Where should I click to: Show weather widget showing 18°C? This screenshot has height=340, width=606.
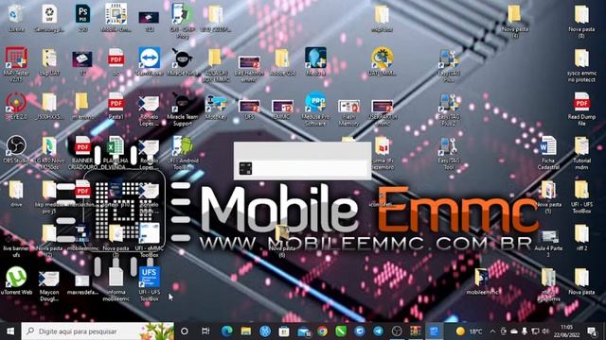click(x=469, y=331)
